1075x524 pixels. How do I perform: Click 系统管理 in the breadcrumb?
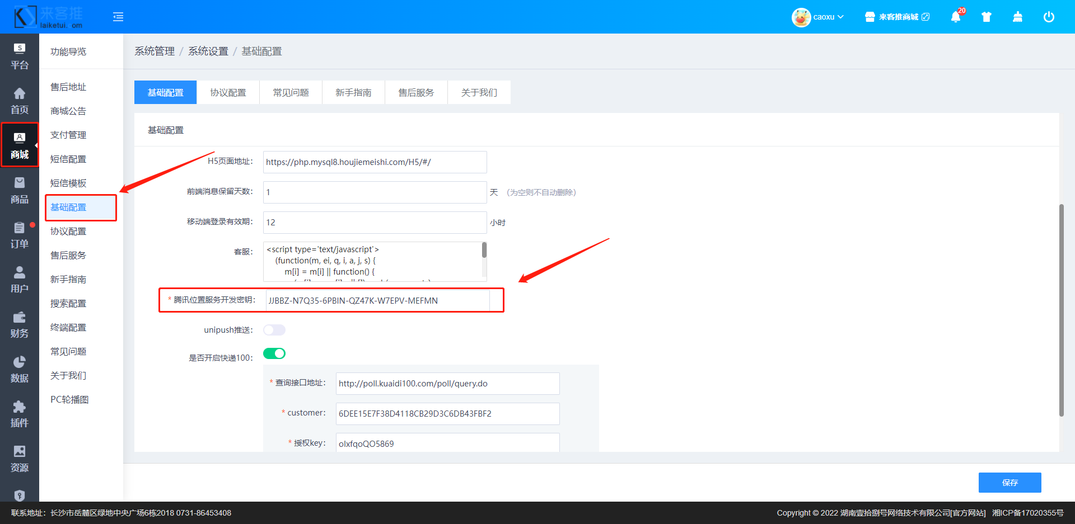[x=155, y=51]
